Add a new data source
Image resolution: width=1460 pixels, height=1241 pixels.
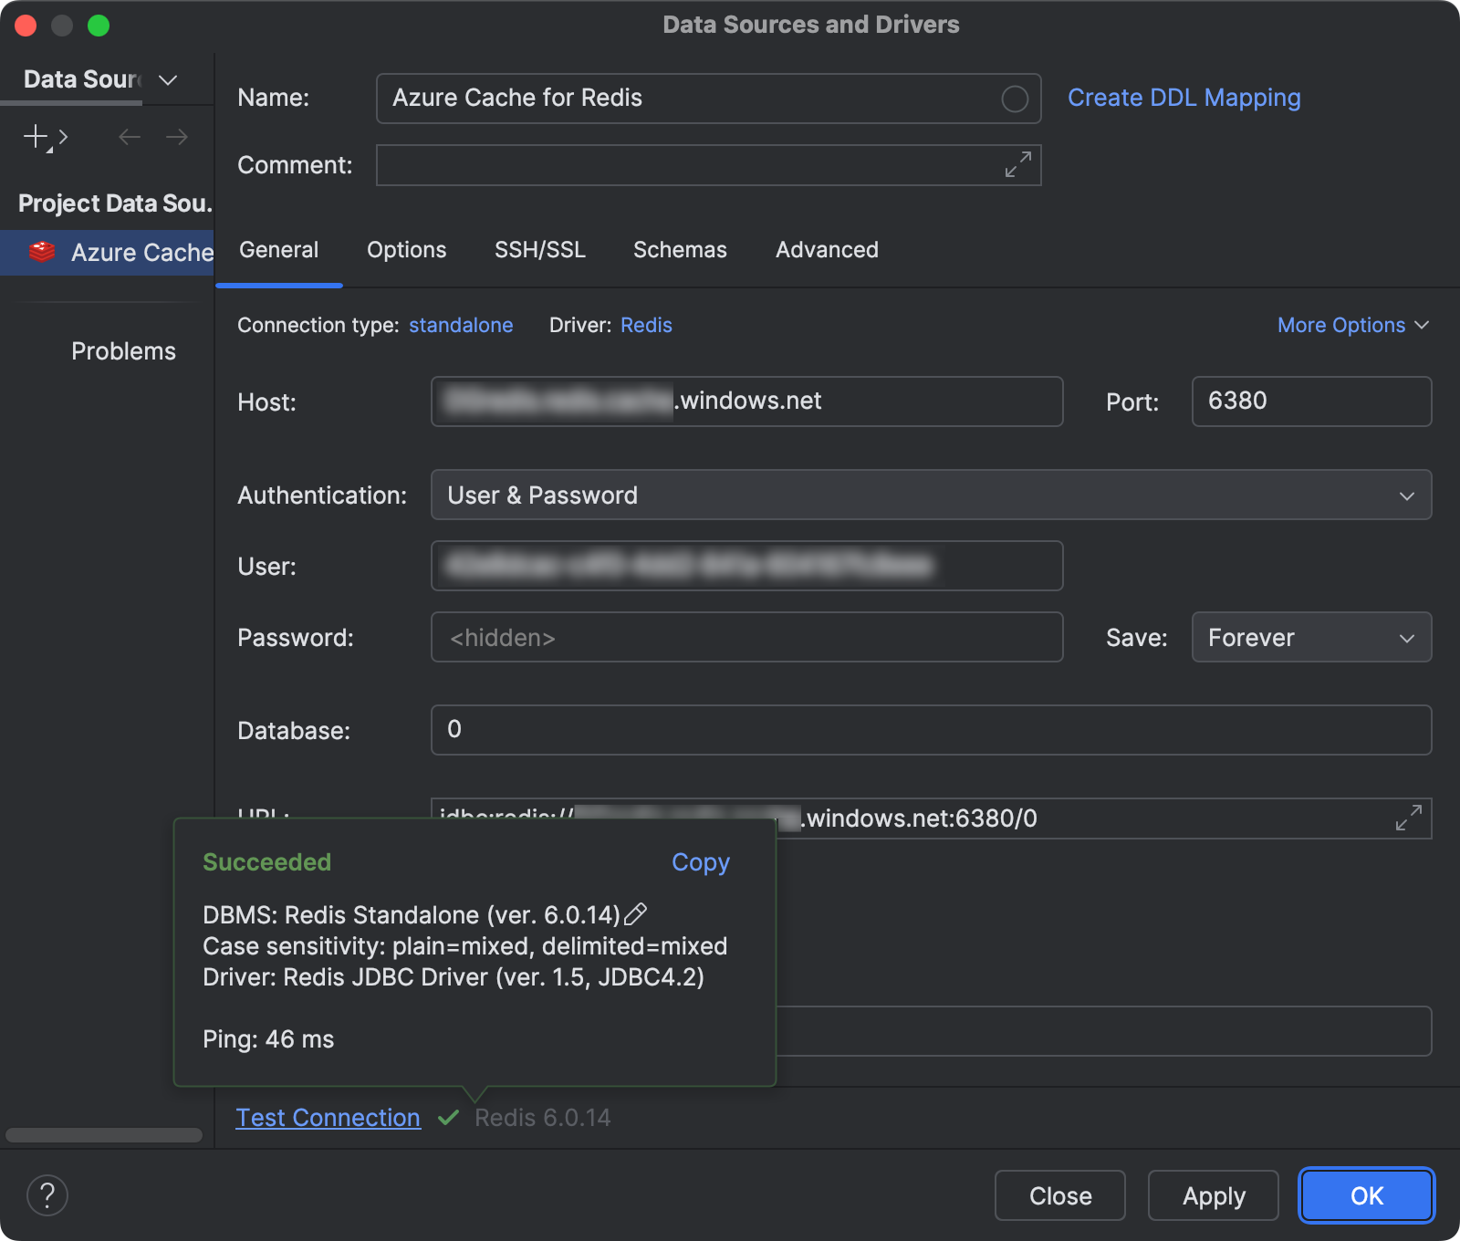pos(35,137)
